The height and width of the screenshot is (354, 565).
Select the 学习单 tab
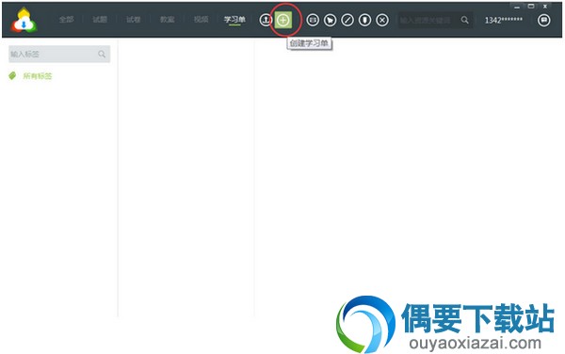click(234, 20)
